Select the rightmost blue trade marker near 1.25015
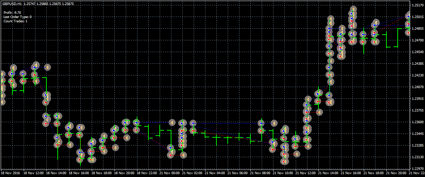425x177 pixels. (408, 16)
